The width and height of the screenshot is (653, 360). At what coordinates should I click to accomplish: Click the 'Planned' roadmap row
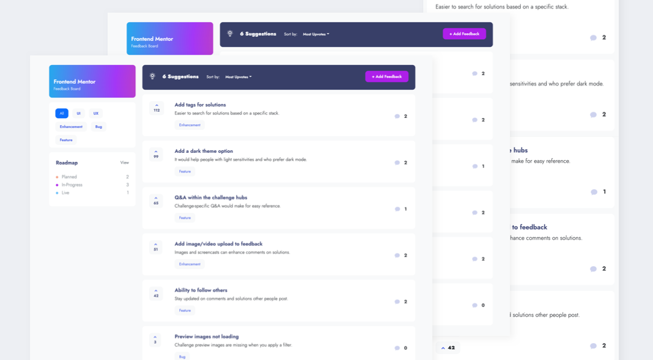[x=92, y=177]
